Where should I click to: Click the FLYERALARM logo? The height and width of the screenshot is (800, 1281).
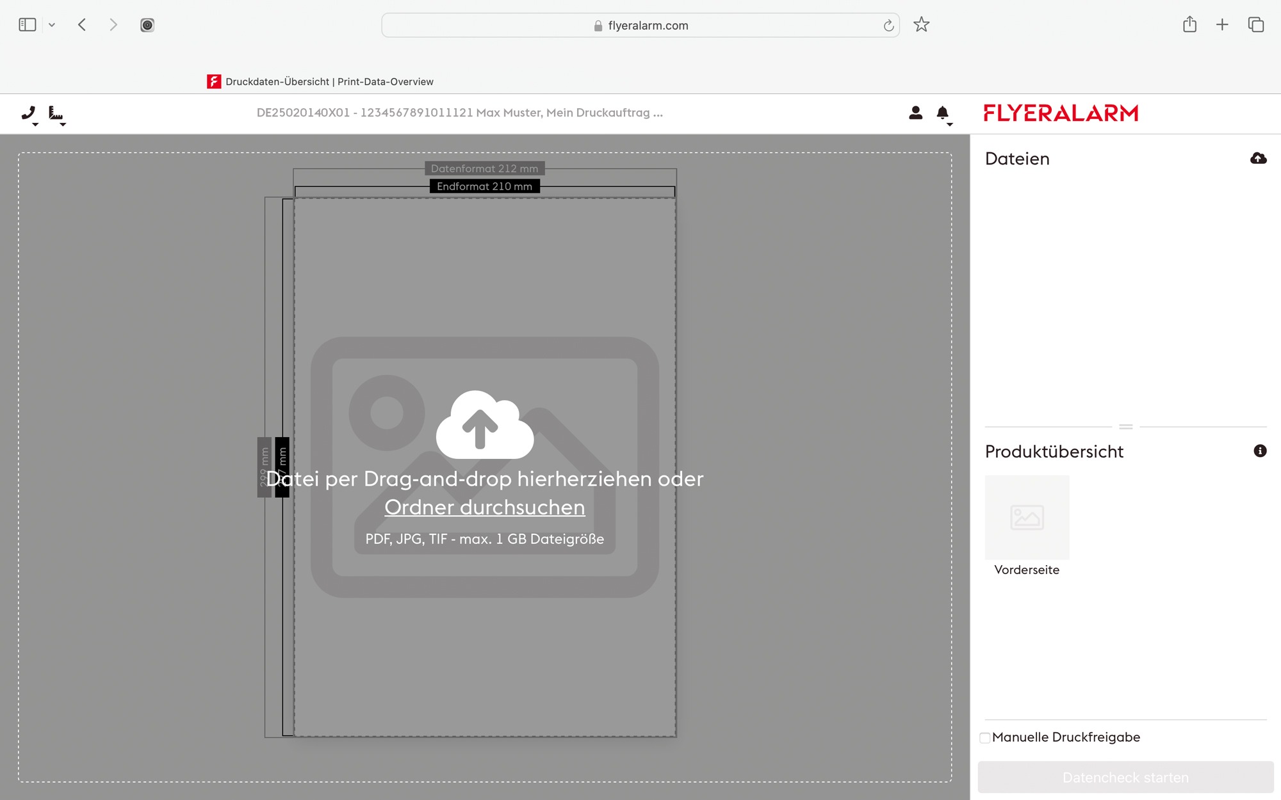tap(1061, 113)
